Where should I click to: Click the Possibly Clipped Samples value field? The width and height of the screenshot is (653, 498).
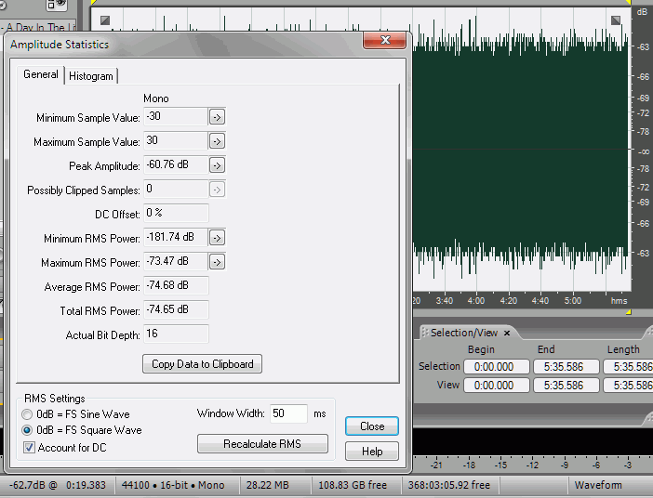[176, 189]
